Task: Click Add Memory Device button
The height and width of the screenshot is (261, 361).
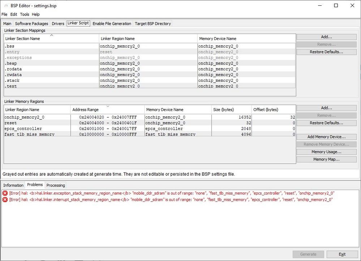Action: [x=326, y=137]
